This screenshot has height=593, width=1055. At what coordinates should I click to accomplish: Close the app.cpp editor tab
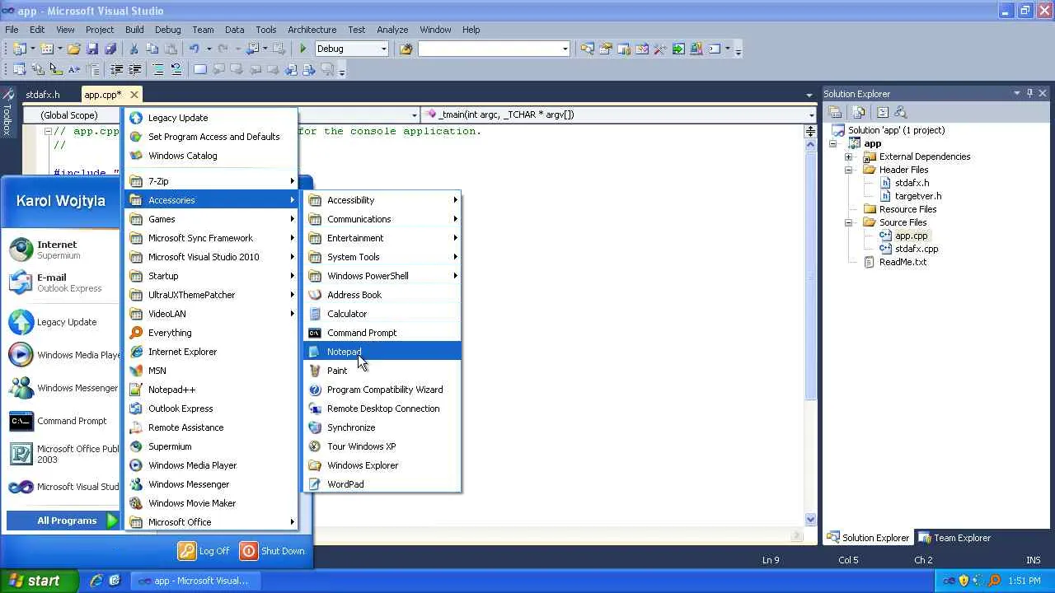134,95
